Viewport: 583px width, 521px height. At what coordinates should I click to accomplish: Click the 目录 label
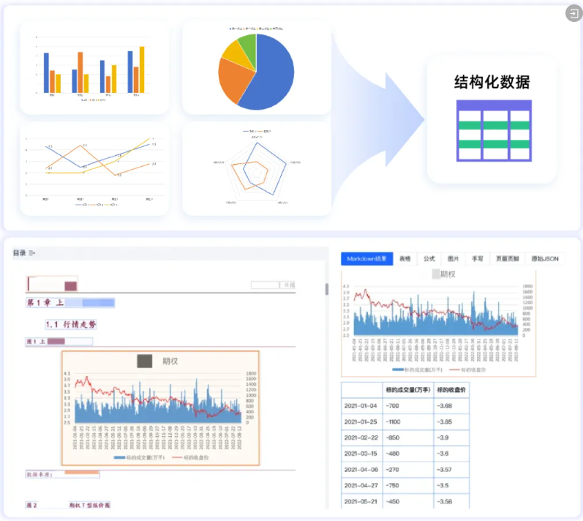[19, 253]
